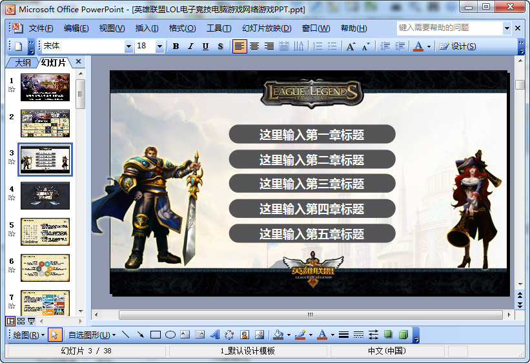Viewport: 530px width, 363px height.
Task: Open the 幻灯片放映(D) menu
Action: coord(267,28)
